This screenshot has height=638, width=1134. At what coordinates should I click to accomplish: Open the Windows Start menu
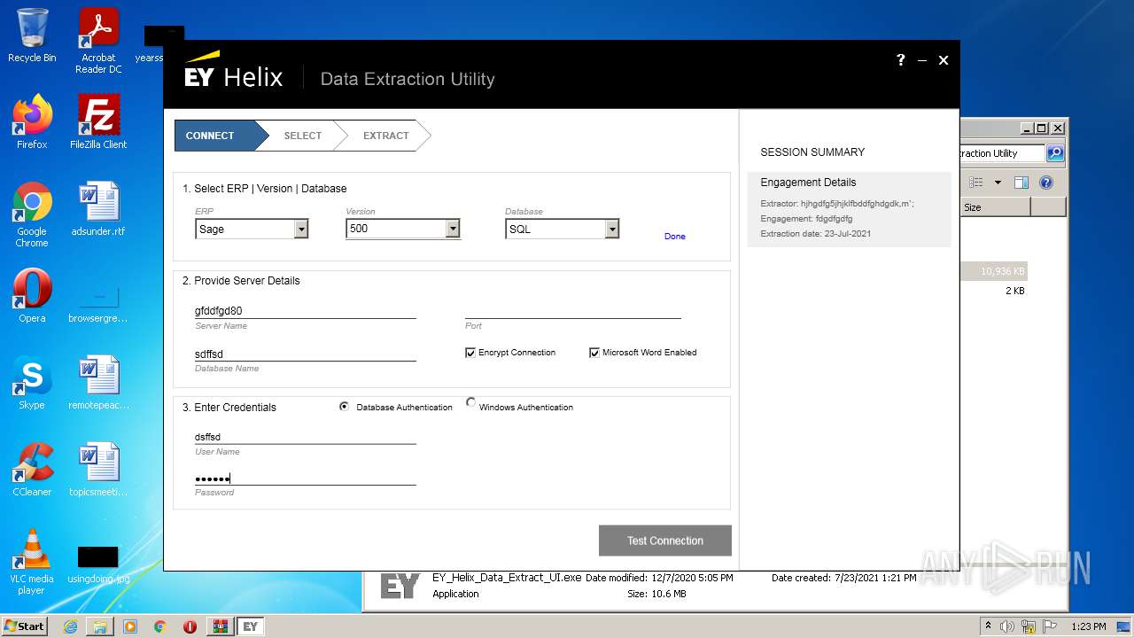(25, 626)
